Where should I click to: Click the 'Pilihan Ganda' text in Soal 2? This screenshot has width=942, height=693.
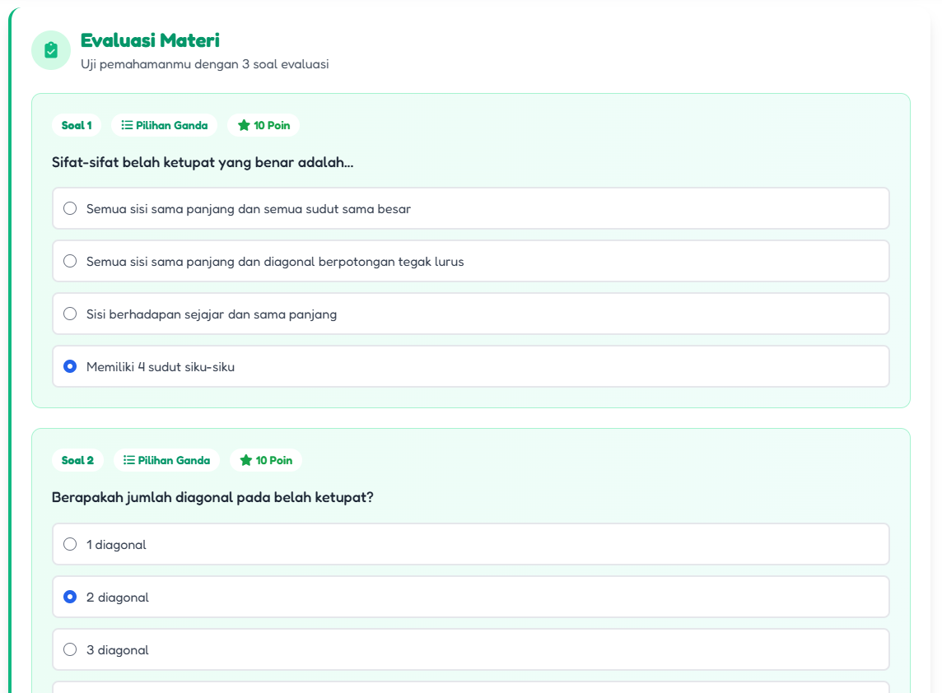(174, 460)
